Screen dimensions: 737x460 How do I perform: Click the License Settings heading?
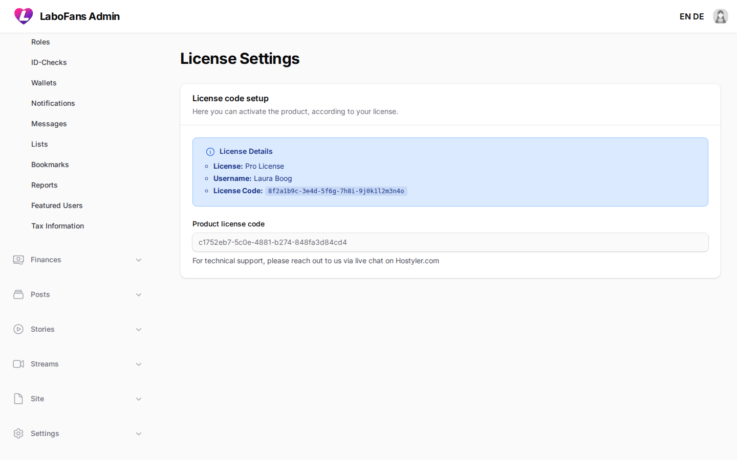(x=240, y=59)
